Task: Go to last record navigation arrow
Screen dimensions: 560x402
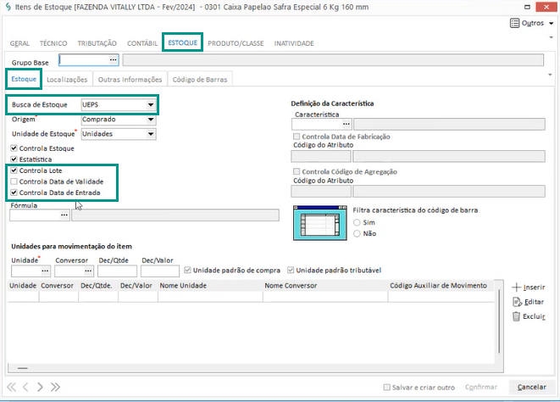Action: [x=55, y=387]
